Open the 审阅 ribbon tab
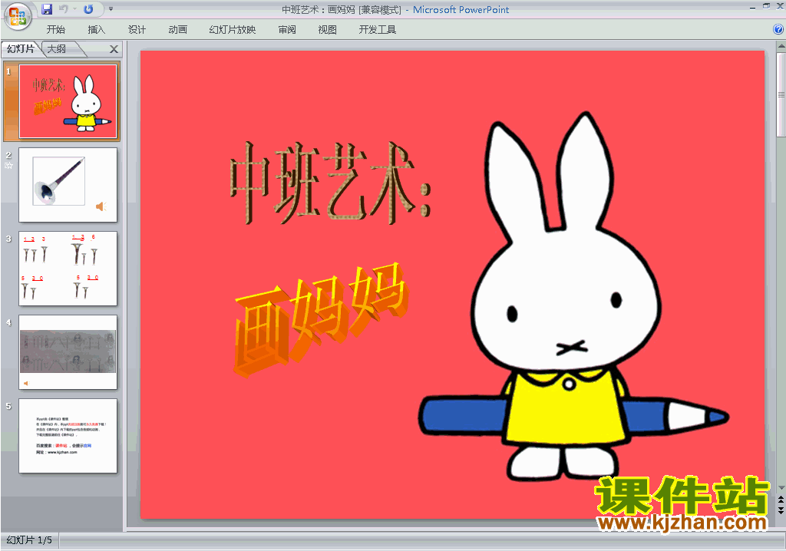This screenshot has height=551, width=786. point(287,30)
